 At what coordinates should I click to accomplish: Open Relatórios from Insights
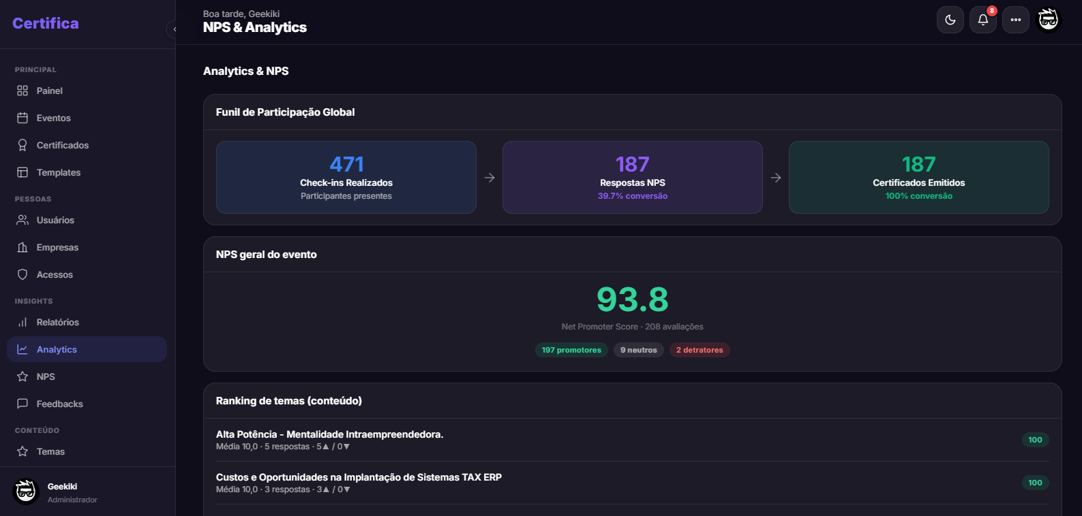87,322
